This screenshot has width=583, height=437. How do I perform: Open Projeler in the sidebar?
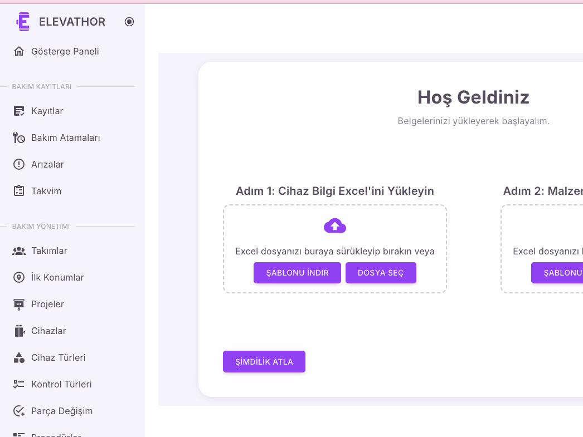47,305
